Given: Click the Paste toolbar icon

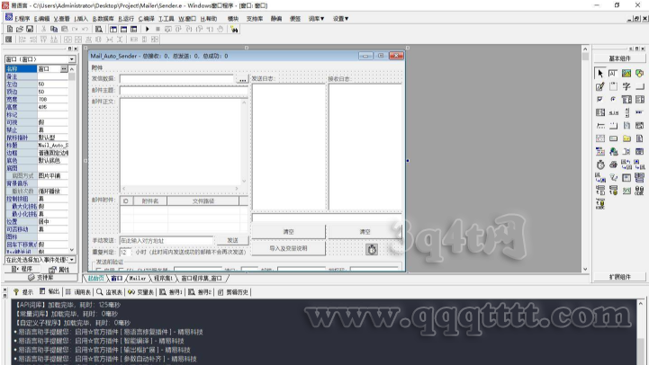Looking at the screenshot, I should click(64, 29).
